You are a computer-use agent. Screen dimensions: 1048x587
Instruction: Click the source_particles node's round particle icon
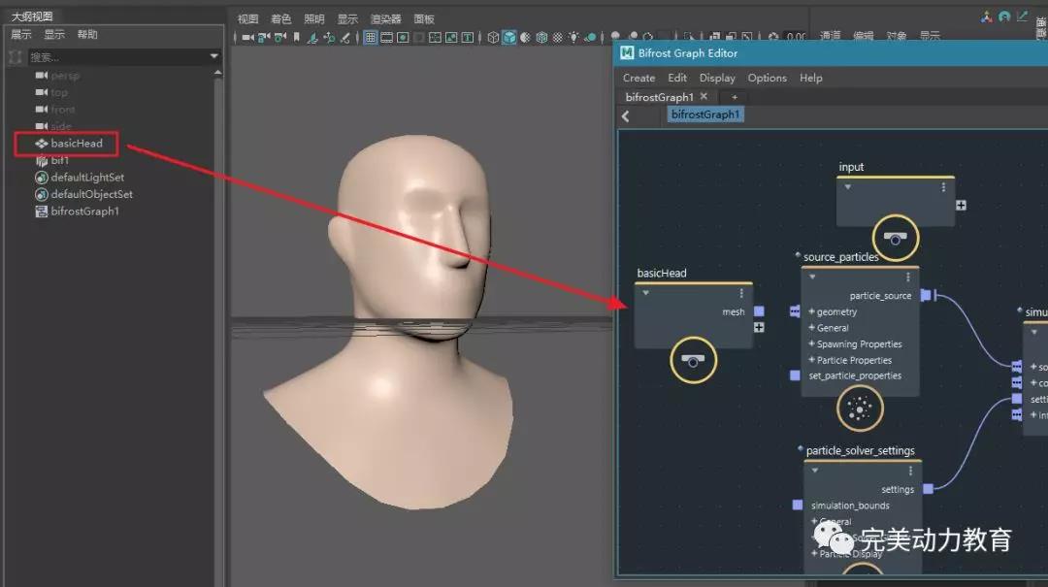859,408
